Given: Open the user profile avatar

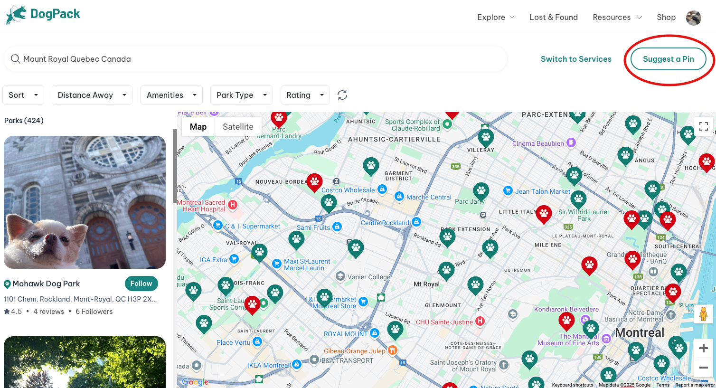Looking at the screenshot, I should (x=693, y=18).
